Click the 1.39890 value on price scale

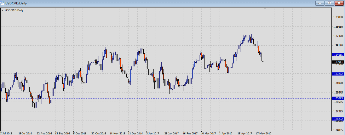[x=338, y=17]
